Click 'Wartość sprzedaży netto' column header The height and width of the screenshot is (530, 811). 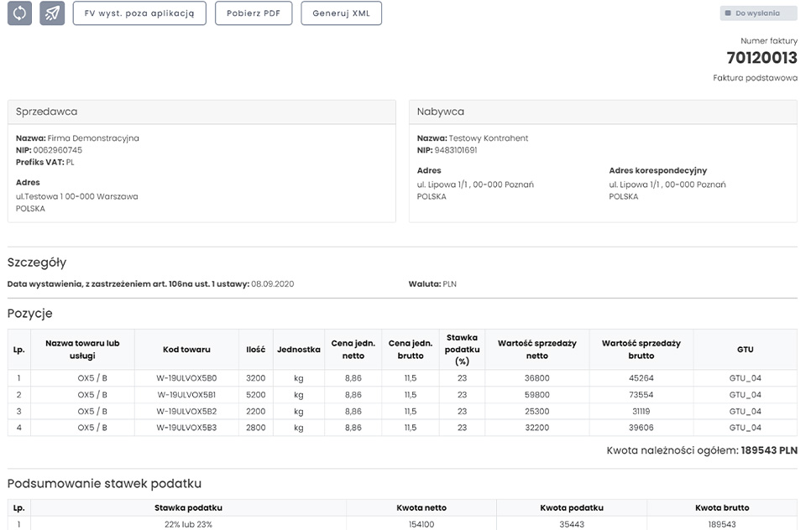click(x=536, y=349)
